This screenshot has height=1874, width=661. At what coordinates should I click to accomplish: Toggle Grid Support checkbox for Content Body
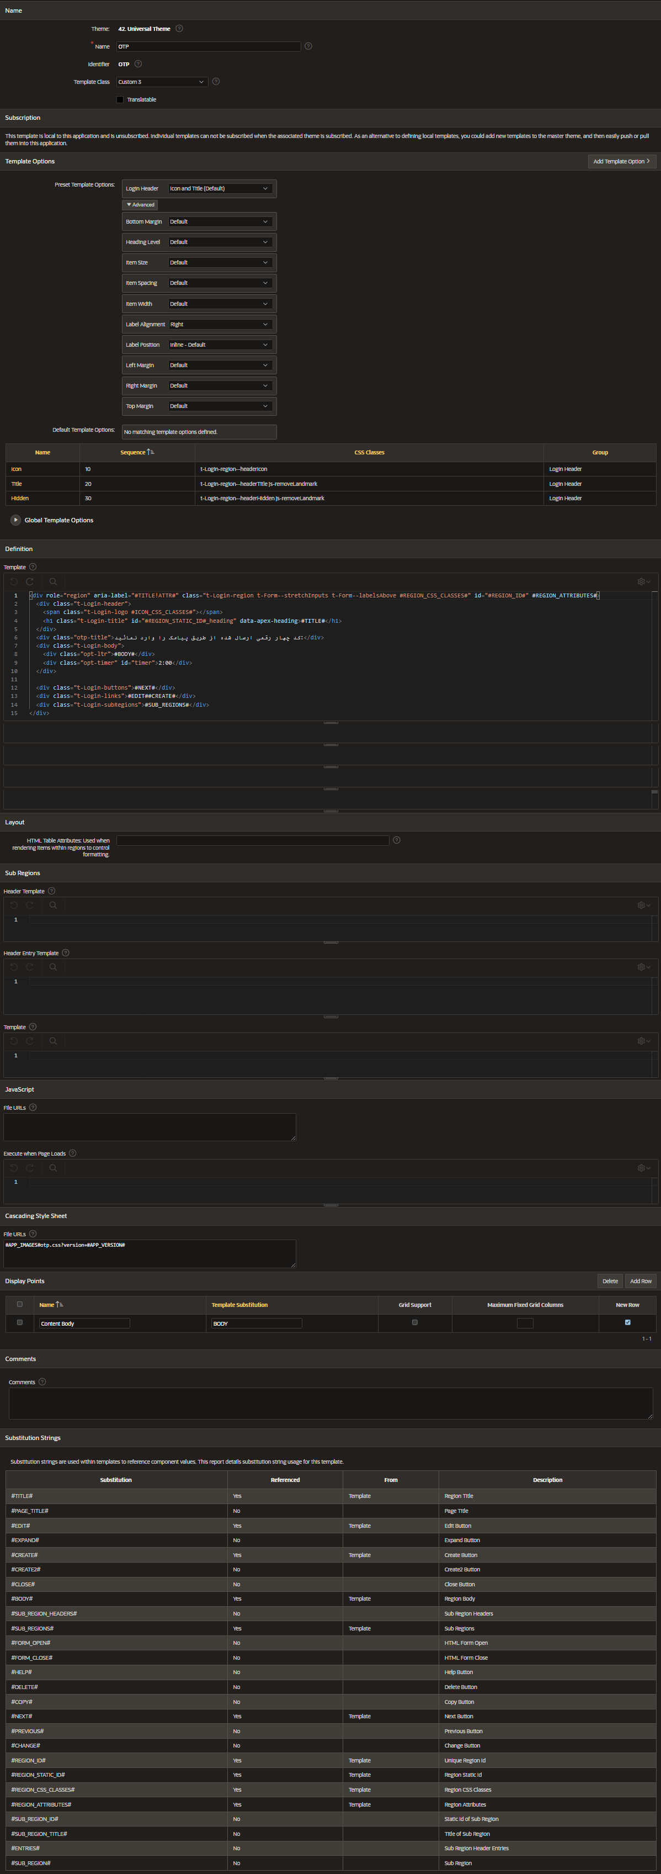pos(414,1322)
